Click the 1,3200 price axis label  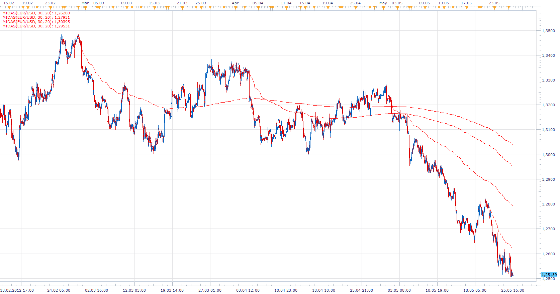tap(548, 105)
